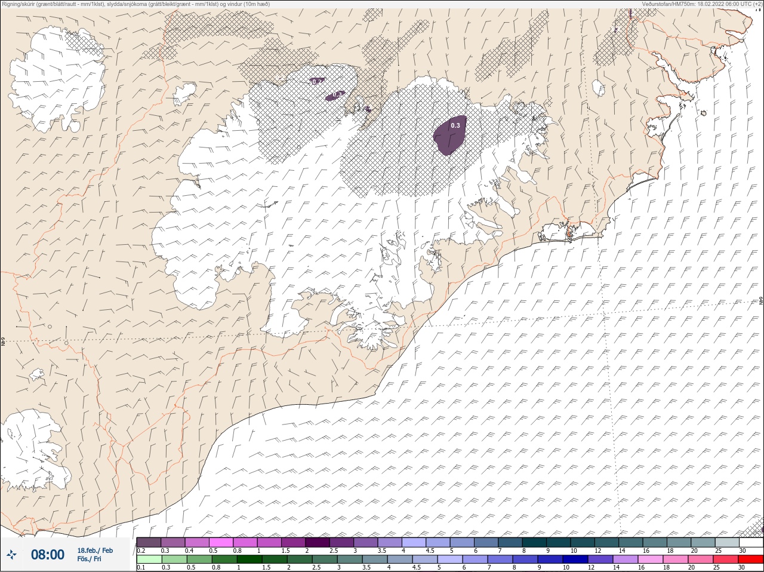Click the date text '18.feb./ Feb'
This screenshot has width=764, height=572.
click(x=95, y=551)
